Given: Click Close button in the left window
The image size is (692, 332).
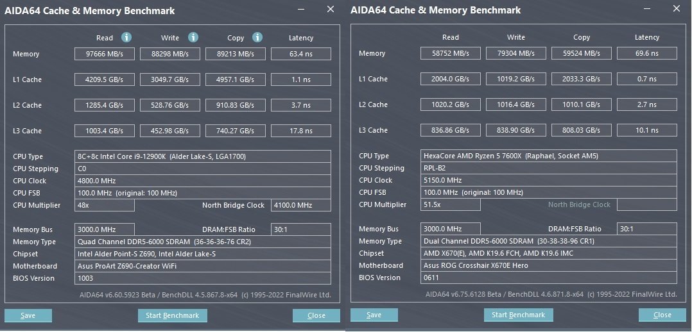Looking at the screenshot, I should [316, 316].
